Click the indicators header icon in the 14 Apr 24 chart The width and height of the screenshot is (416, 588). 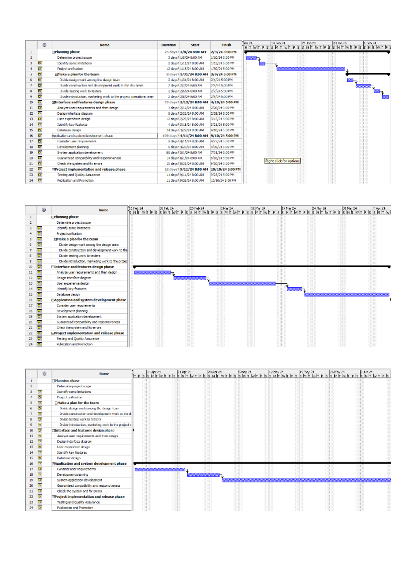pos(44,373)
